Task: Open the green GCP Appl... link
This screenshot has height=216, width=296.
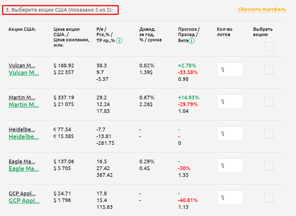Action: [x=24, y=201]
